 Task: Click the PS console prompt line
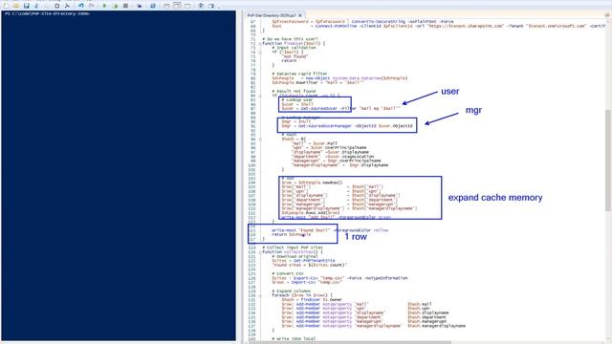pos(48,13)
